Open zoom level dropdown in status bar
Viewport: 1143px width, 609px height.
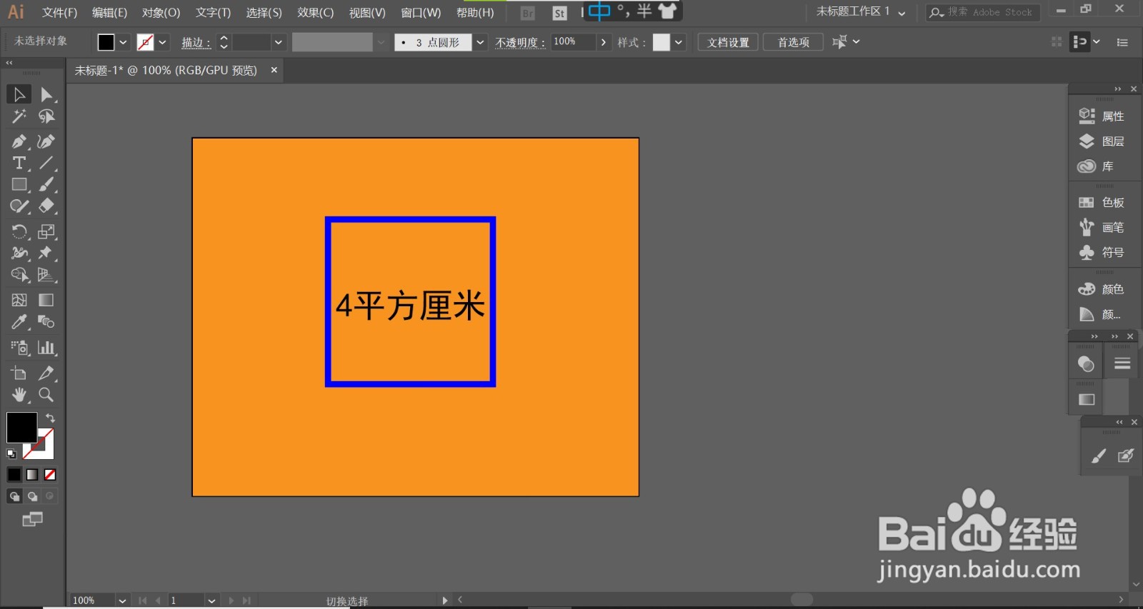pos(123,600)
